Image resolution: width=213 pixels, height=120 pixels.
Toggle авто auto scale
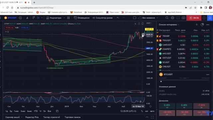[x=152, y=111]
